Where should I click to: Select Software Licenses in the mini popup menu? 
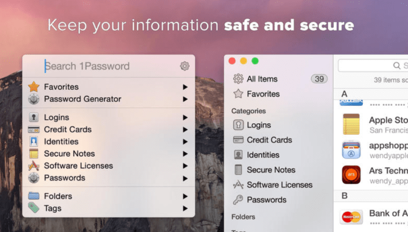(78, 166)
